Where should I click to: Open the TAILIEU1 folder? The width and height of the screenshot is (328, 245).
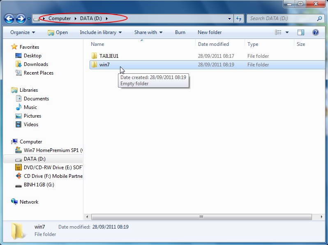tap(109, 56)
